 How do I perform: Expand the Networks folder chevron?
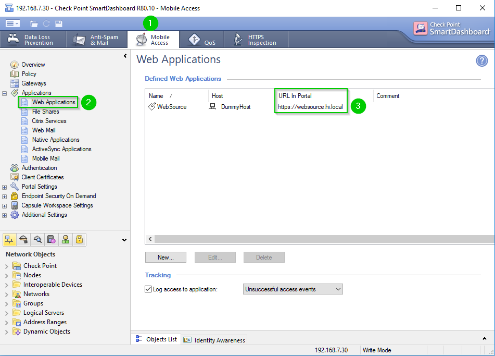[x=7, y=294]
